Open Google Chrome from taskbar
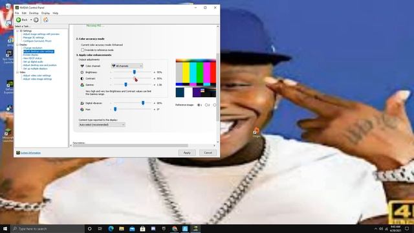This screenshot has height=233, width=414. [x=174, y=228]
